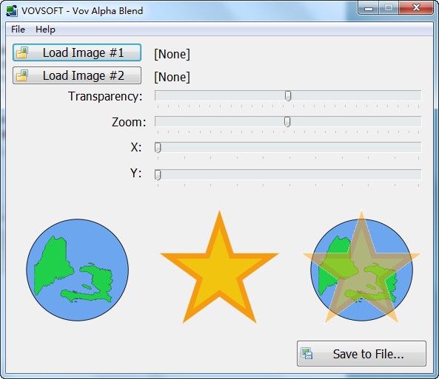Viewport: 439px width, 379px height.
Task: Close the Vov Alpha Blend window
Action: 416,8
